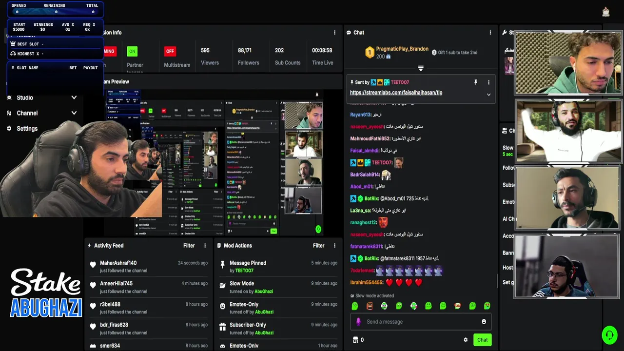Click the profile avatar in top right corner
This screenshot has width=624, height=351.
(606, 12)
